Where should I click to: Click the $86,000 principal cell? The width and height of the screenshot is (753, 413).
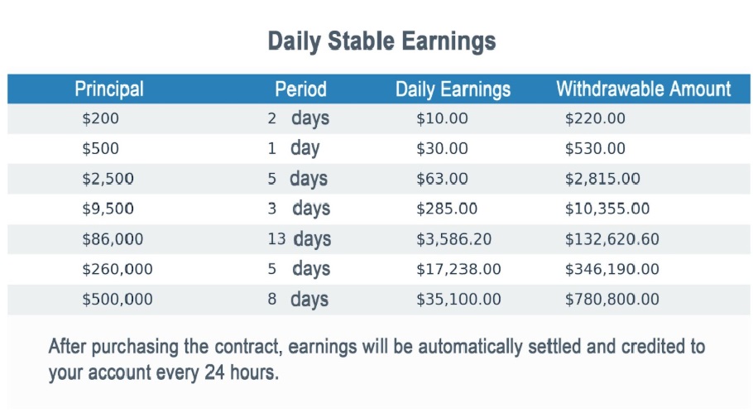(x=113, y=239)
